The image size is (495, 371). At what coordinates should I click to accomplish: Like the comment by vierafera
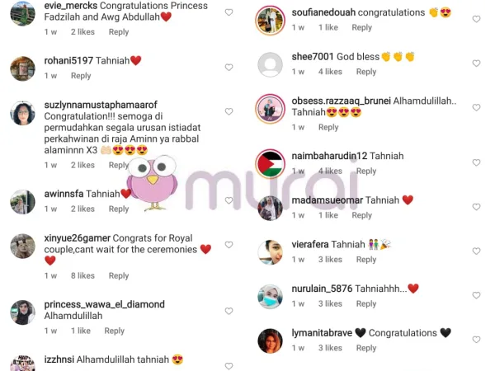476,251
